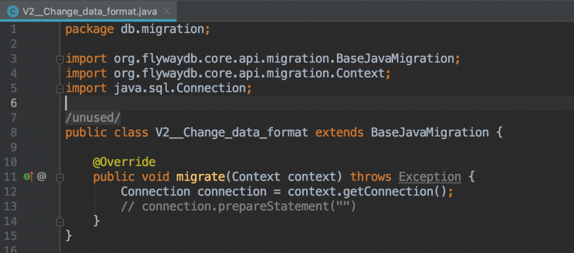This screenshot has height=253, width=574.
Task: Select the V2__Change_data_format.java editor tab
Action: tap(88, 11)
